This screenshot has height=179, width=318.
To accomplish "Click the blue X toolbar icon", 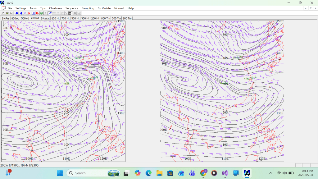I will click(x=25, y=13).
